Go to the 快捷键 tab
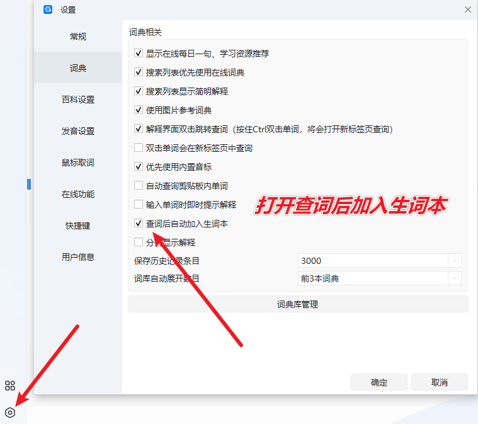This screenshot has width=478, height=424. (x=78, y=226)
